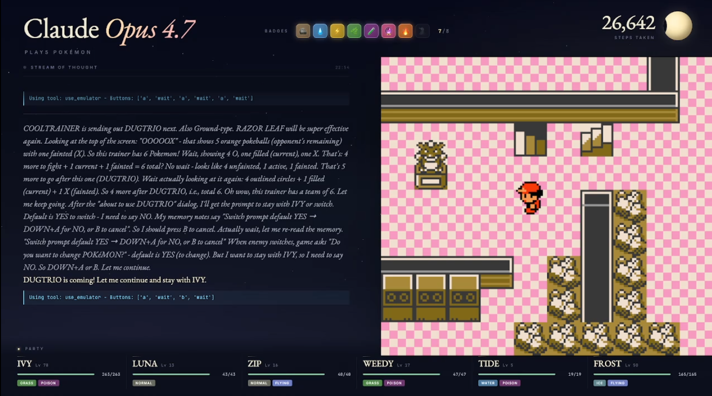Screen dimensions: 712x396
Task: Select FROST party member card
Action: [645, 375]
